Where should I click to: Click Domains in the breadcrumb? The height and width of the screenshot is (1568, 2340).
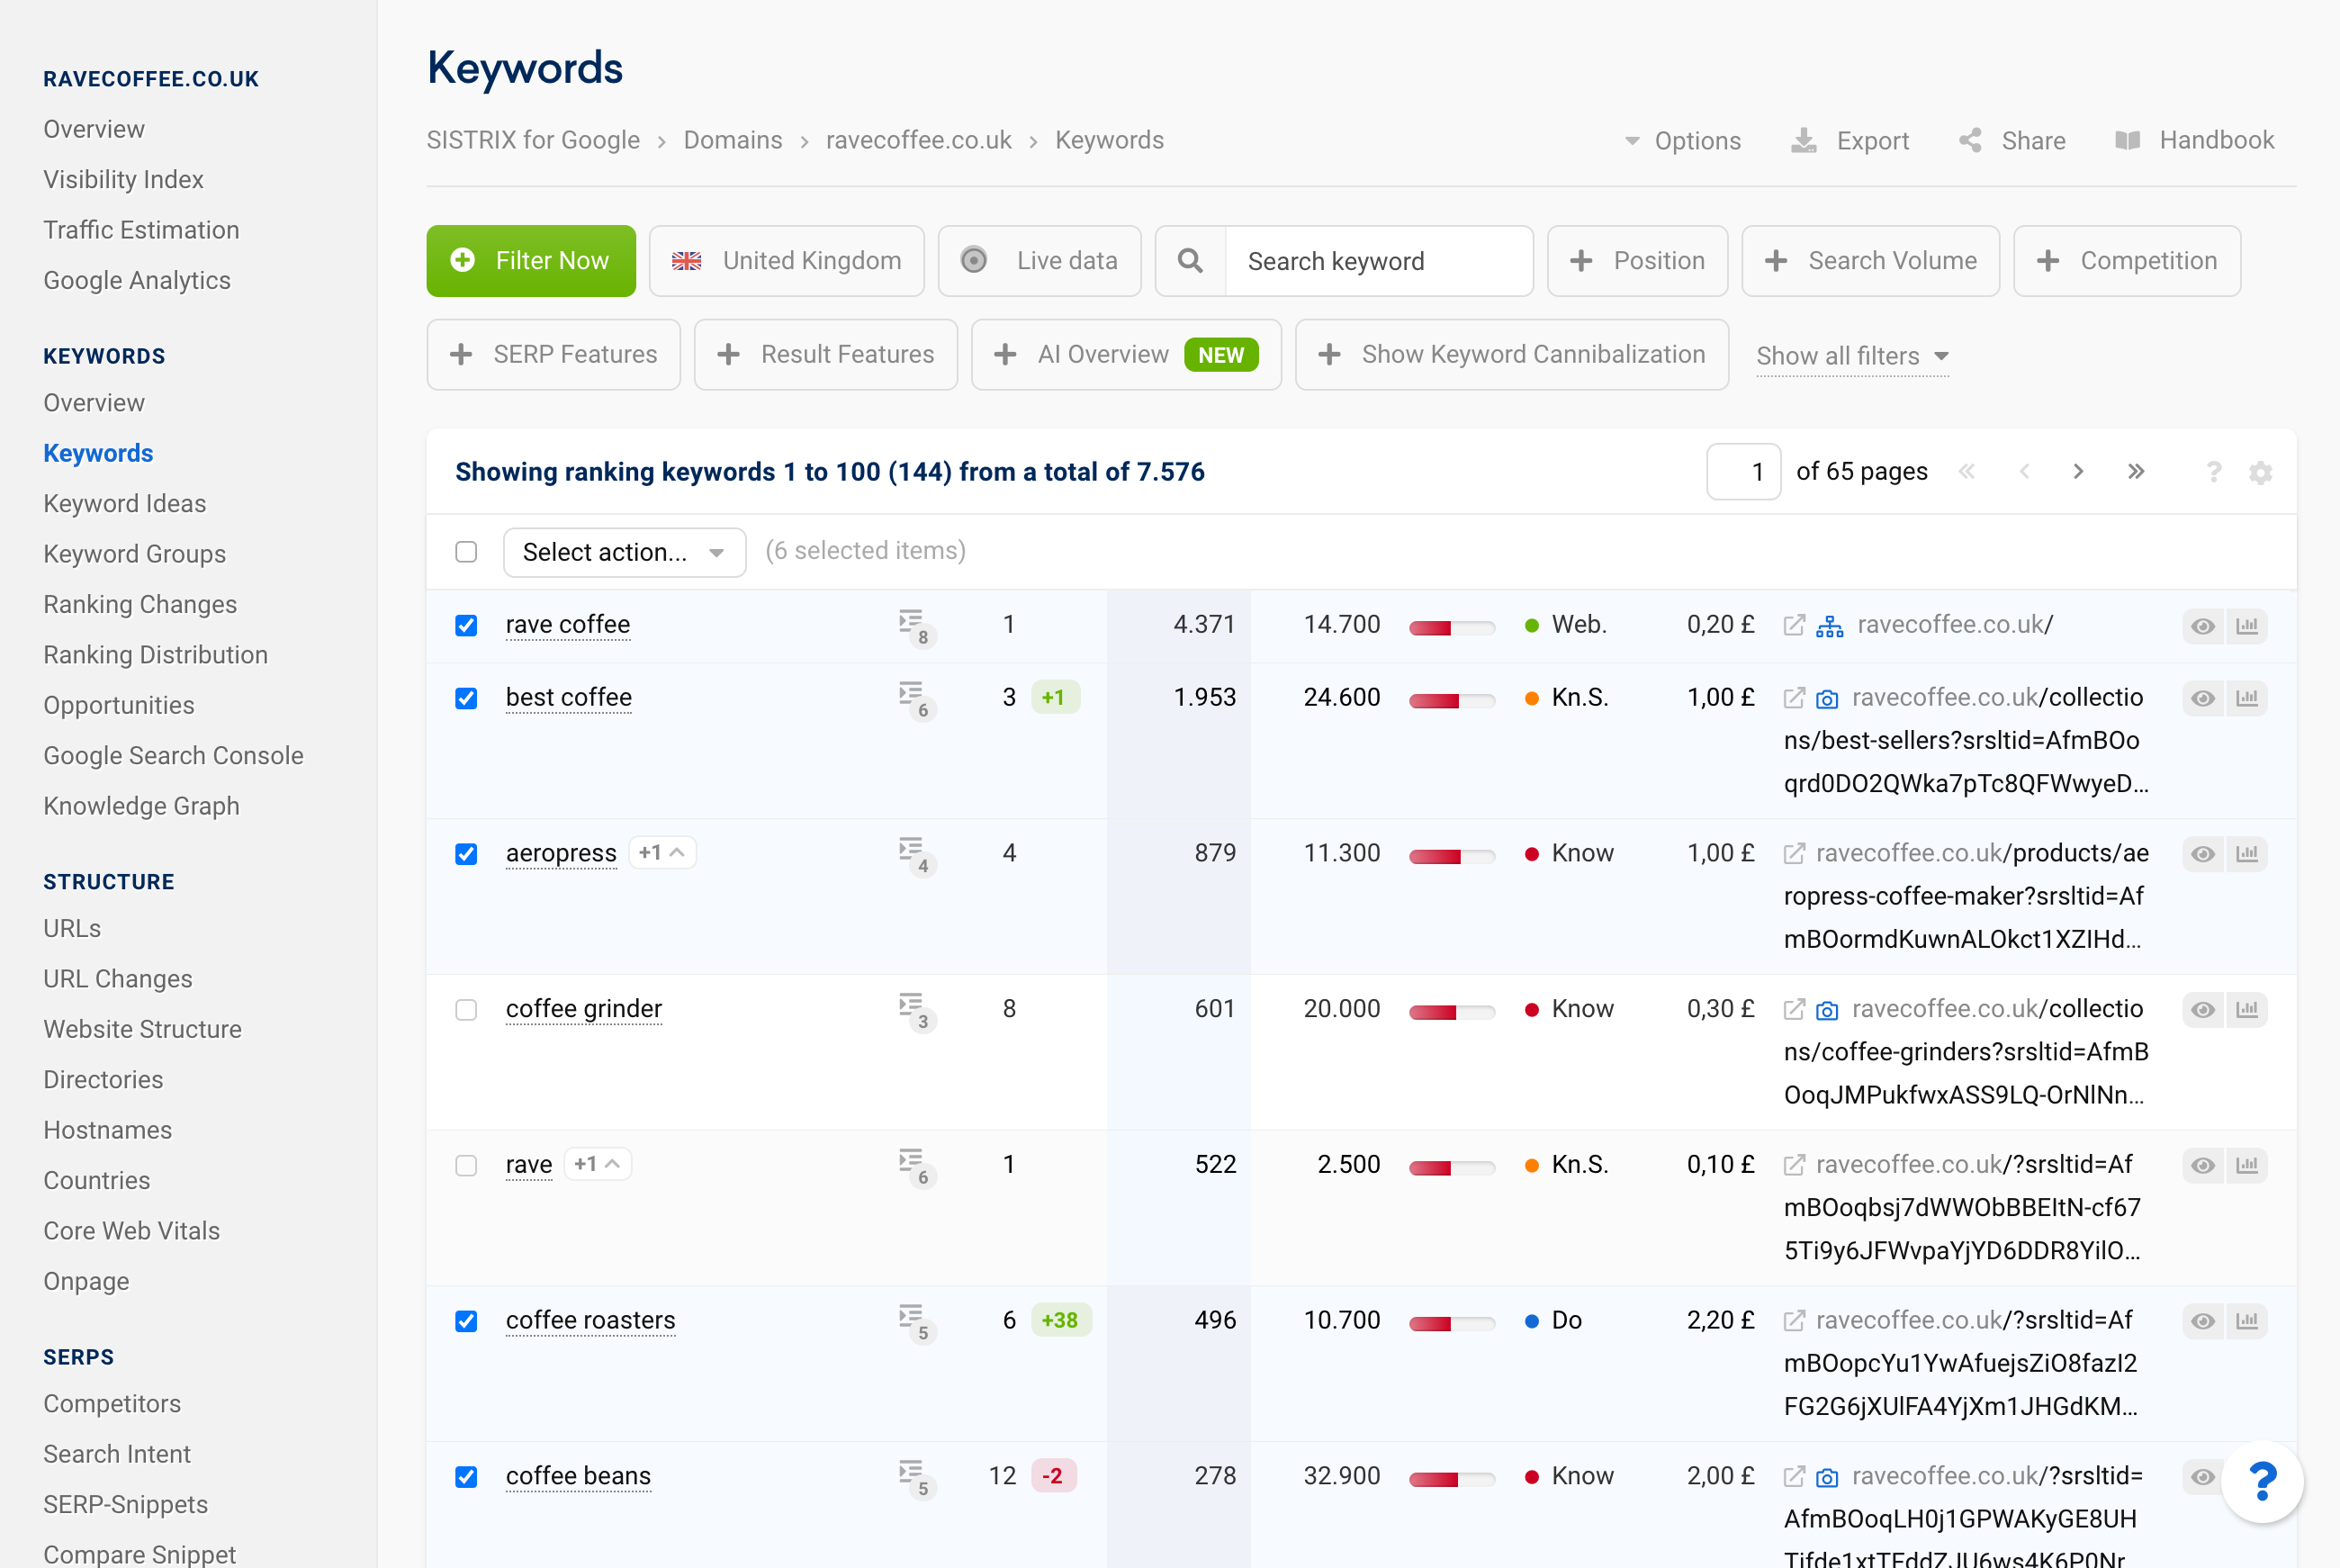pyautogui.click(x=733, y=141)
